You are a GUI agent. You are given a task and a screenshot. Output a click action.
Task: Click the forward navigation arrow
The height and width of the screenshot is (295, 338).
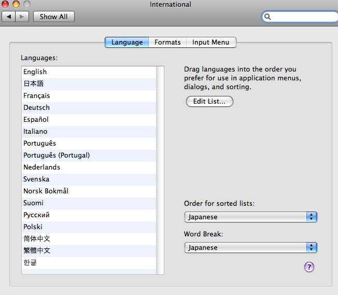tap(22, 17)
